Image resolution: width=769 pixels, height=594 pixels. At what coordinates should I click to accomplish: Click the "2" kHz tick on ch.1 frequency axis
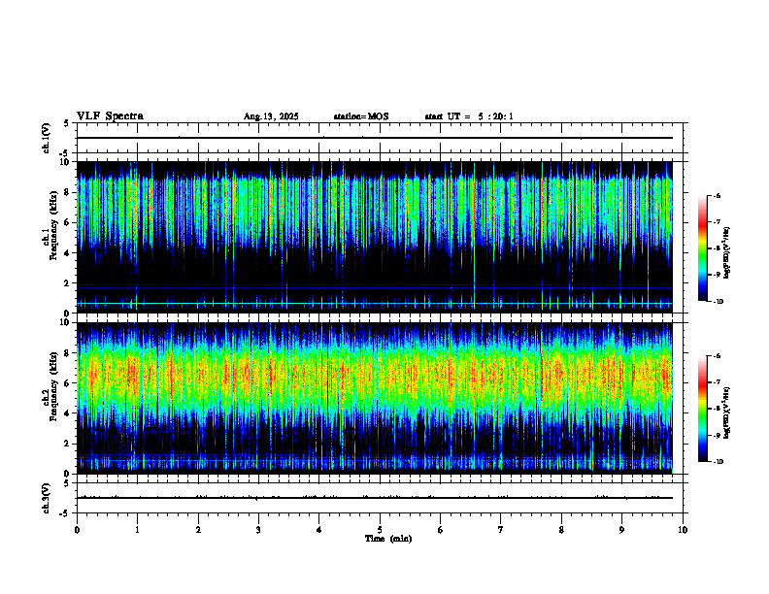pyautogui.click(x=68, y=283)
